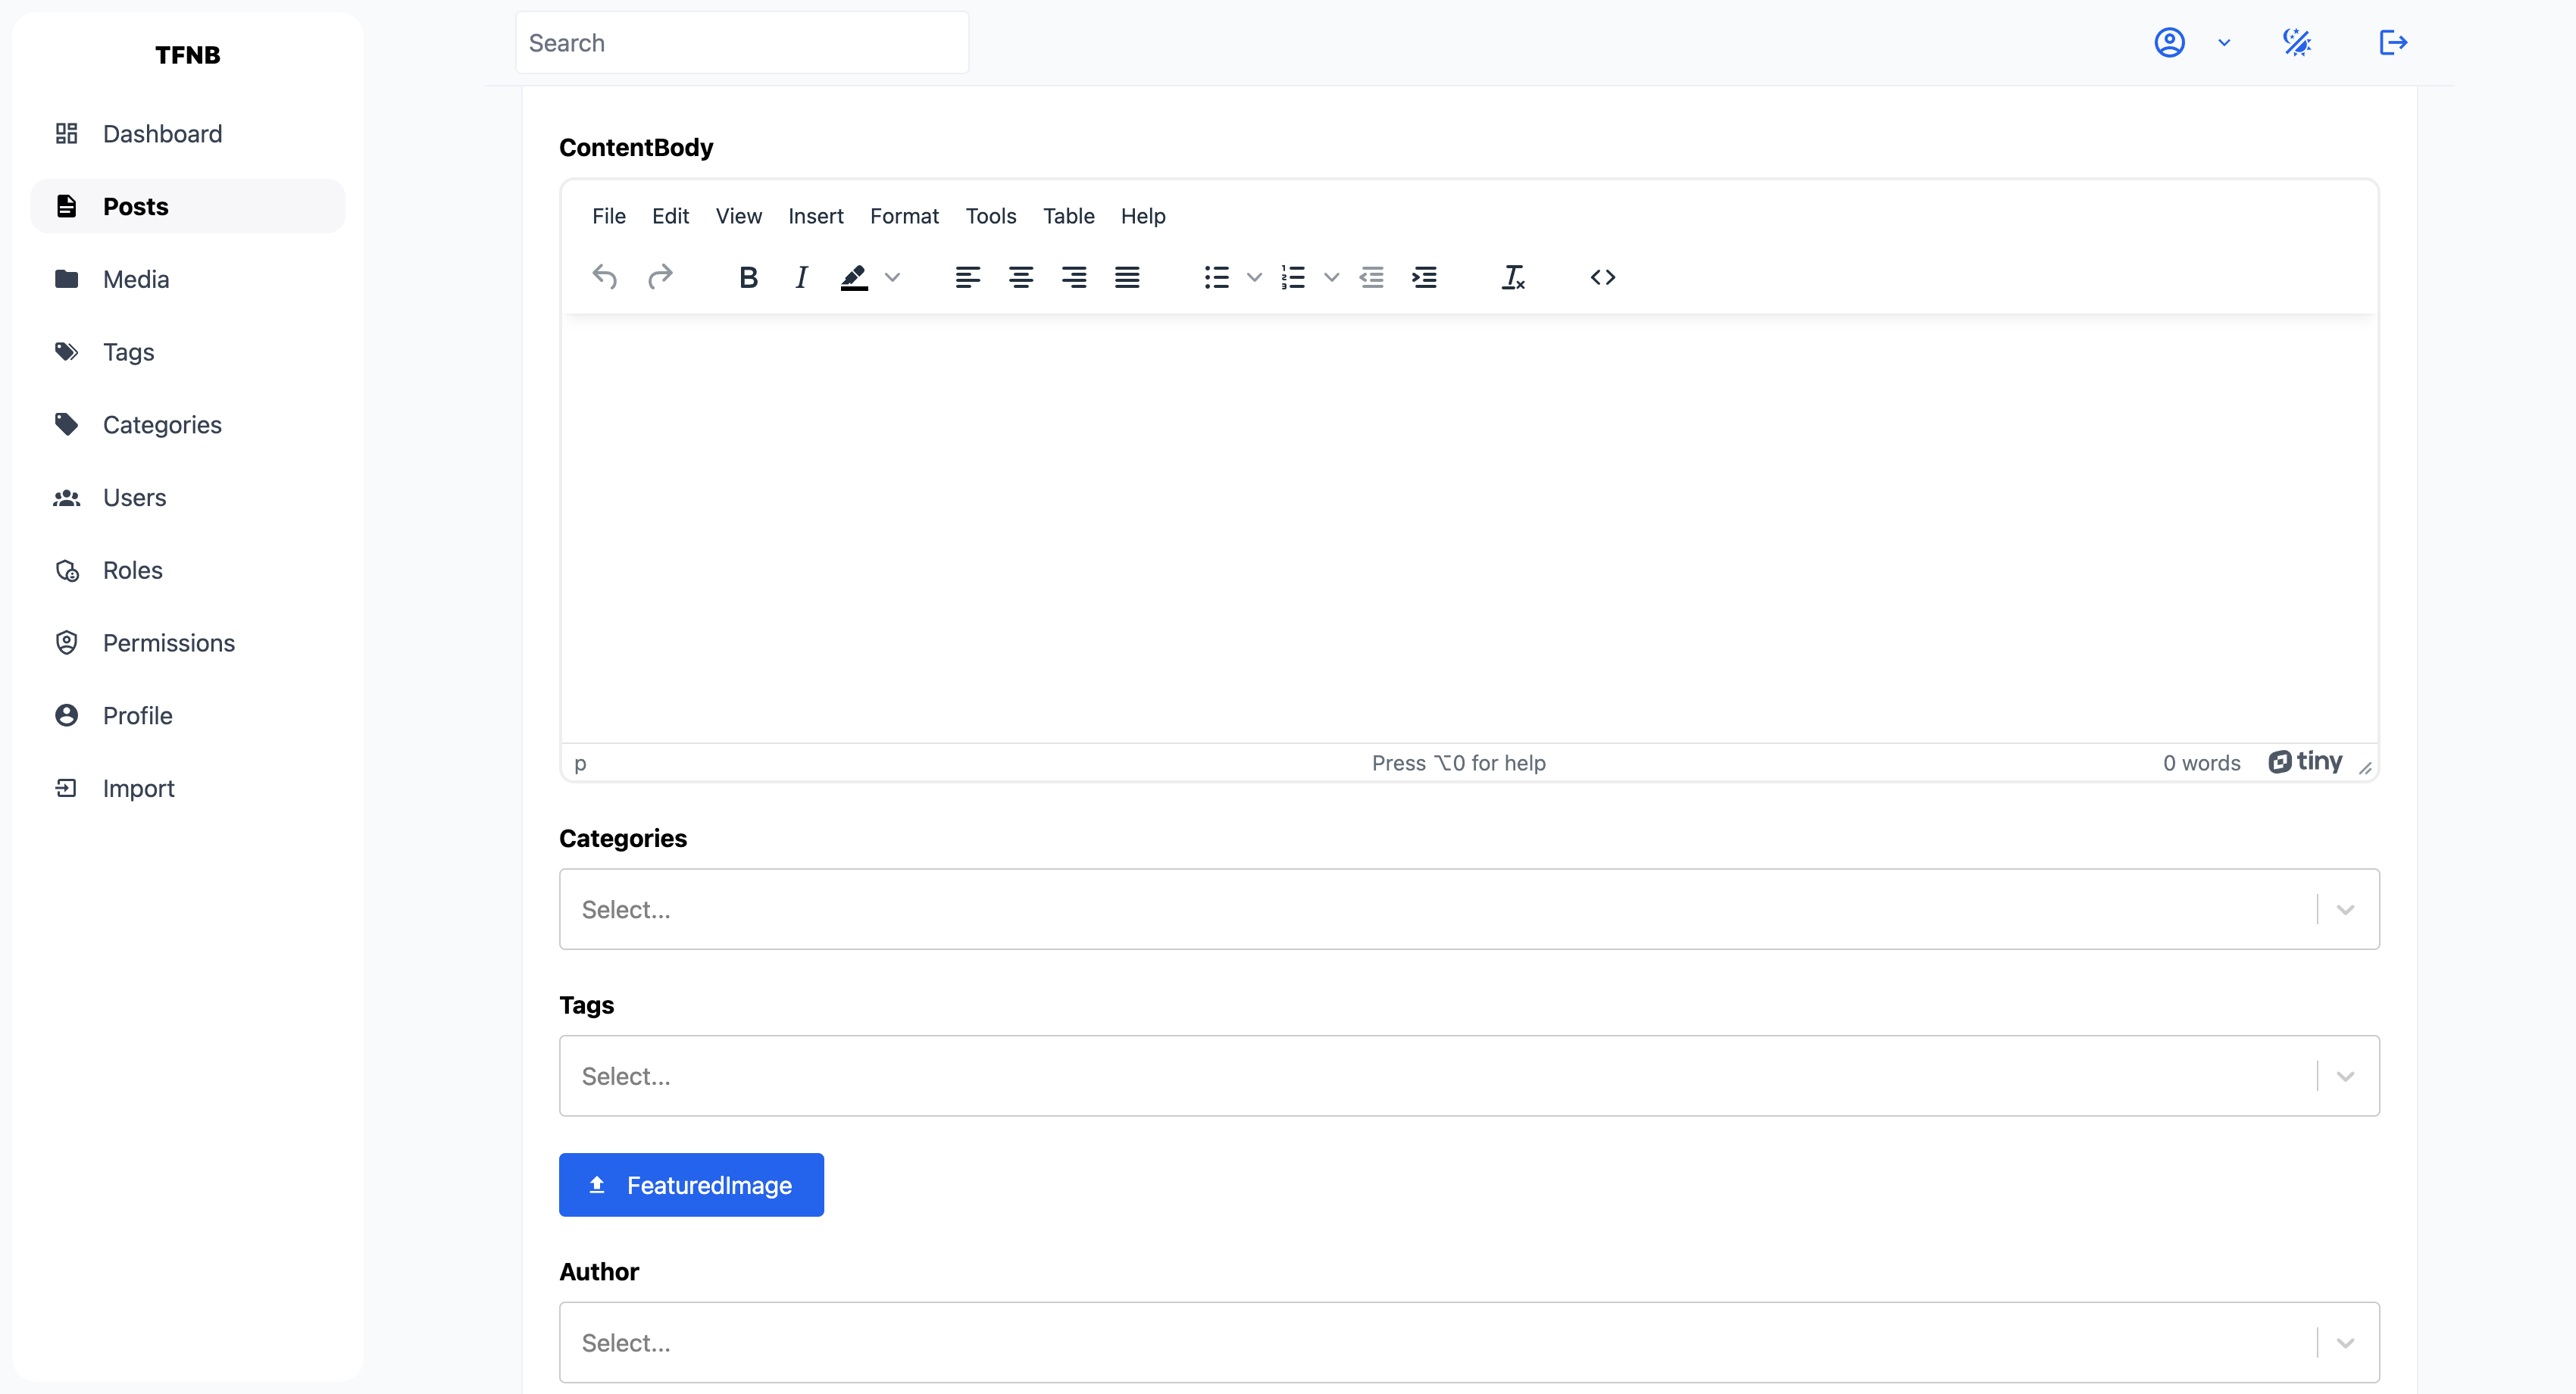Open the highlight color picker dropdown arrow
This screenshot has height=1394, width=2576.
tap(893, 277)
